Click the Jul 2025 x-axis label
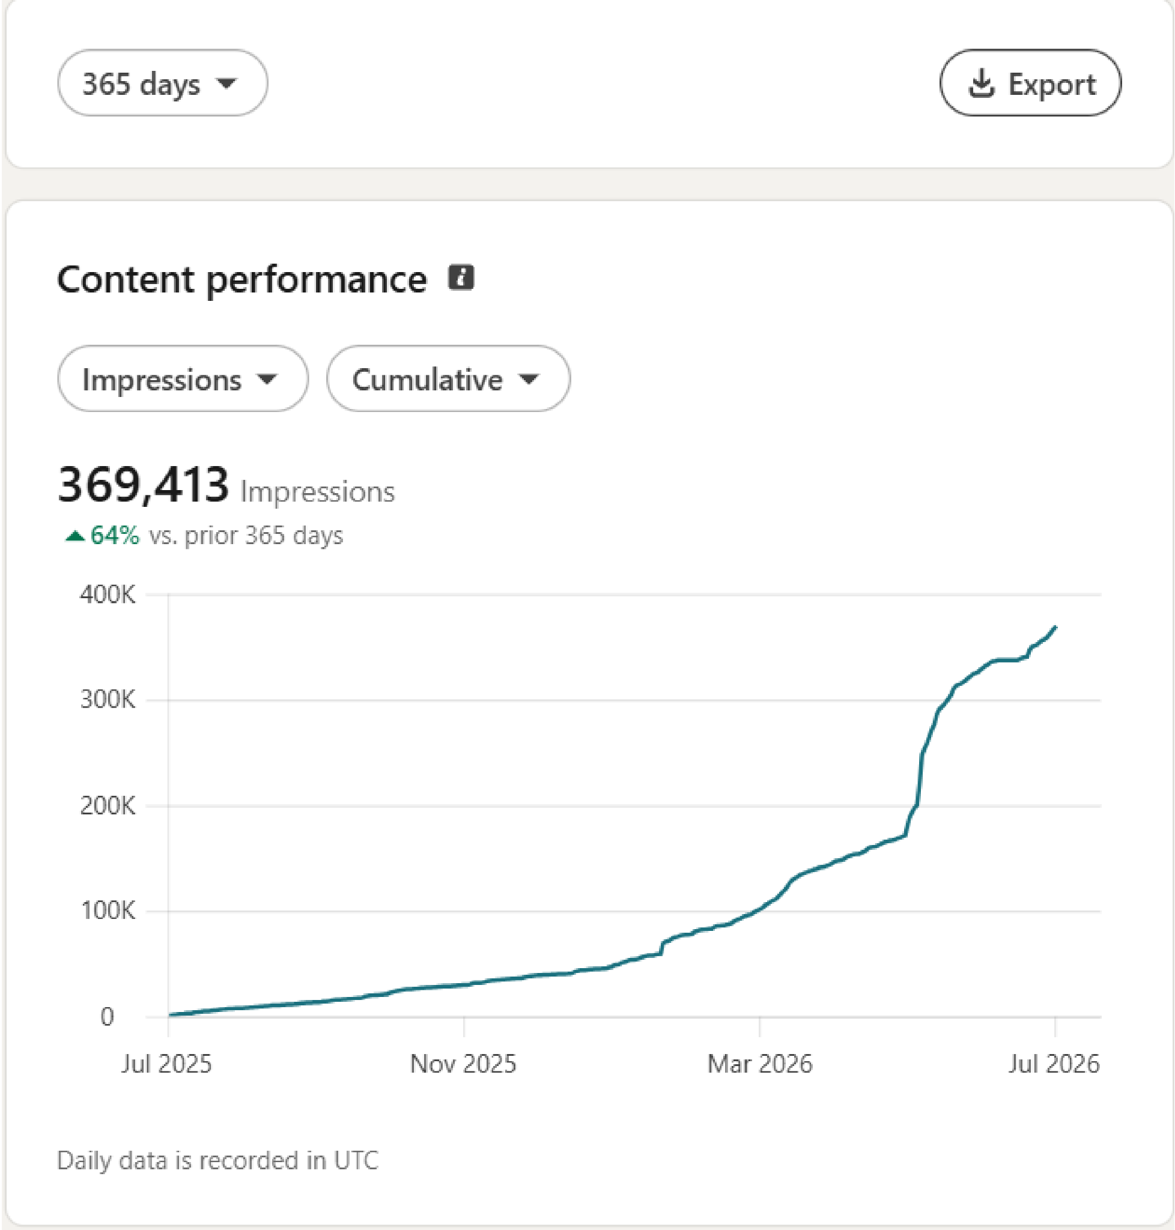The image size is (1175, 1230). [x=166, y=1064]
